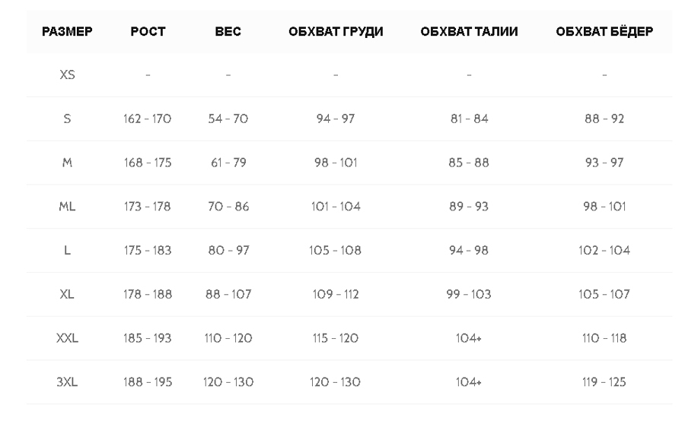The height and width of the screenshot is (427, 685).
Task: Select waist value 89 - 93
Action: [x=469, y=207]
